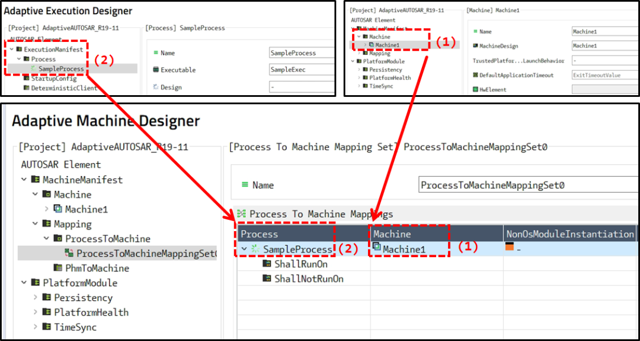This screenshot has width=640, height=341.
Task: Expand TimeSync in Adaptive Machine Designer tree
Action: (x=35, y=327)
